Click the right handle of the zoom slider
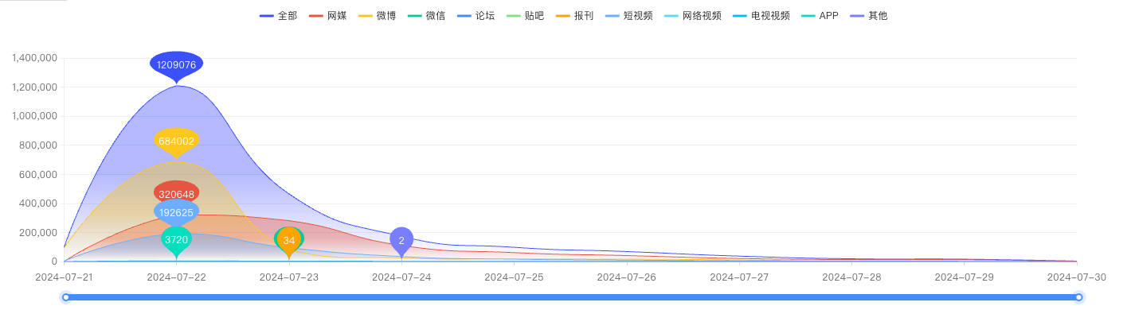Image resolution: width=1139 pixels, height=310 pixels. (x=1078, y=297)
